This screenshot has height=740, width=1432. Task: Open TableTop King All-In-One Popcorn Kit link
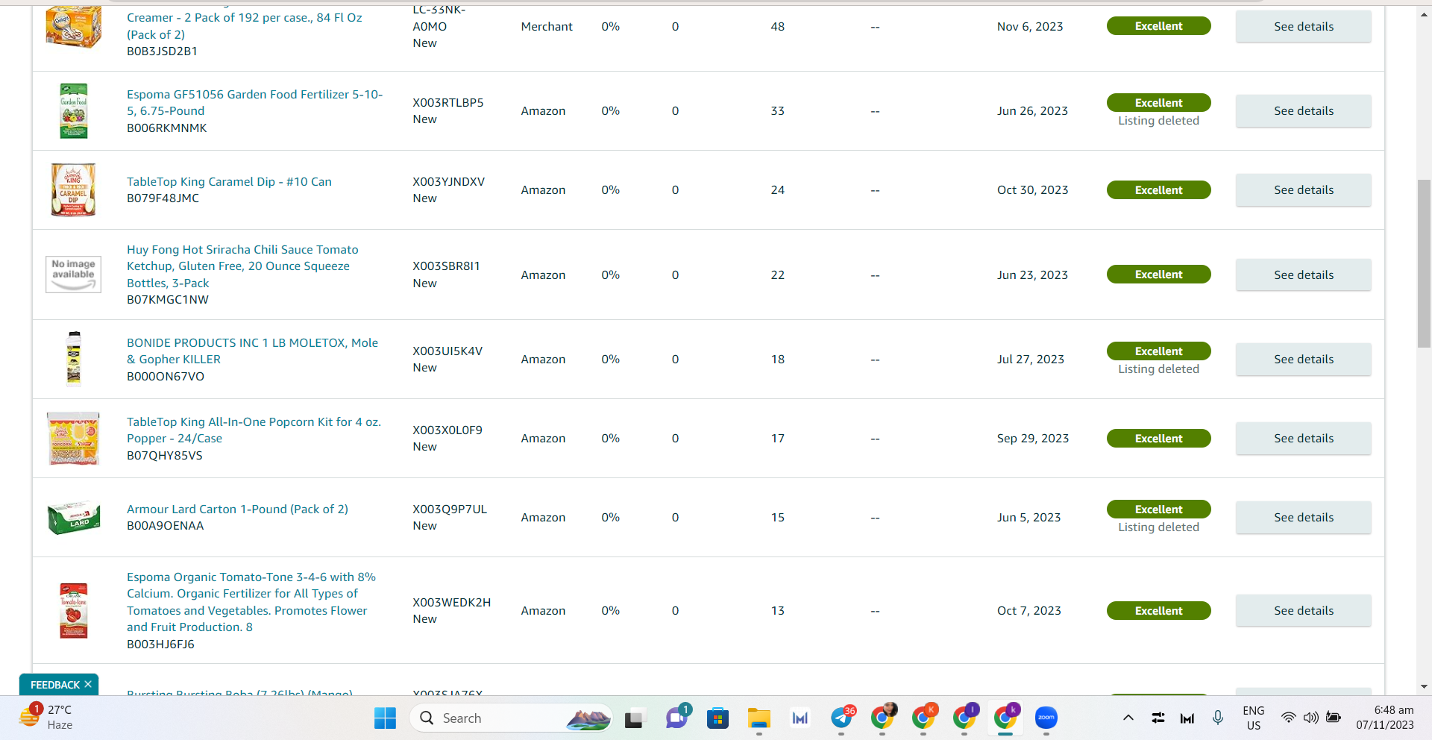(x=254, y=430)
